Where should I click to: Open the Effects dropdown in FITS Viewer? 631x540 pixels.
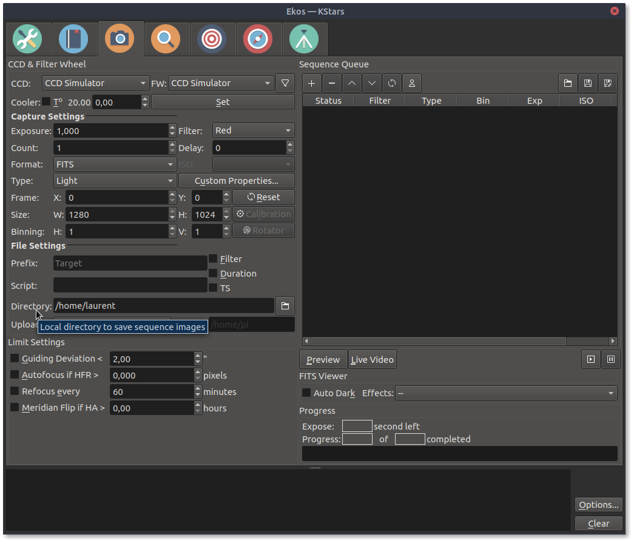coord(505,393)
